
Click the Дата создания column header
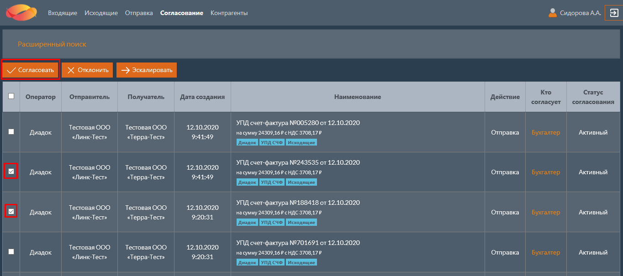point(202,97)
